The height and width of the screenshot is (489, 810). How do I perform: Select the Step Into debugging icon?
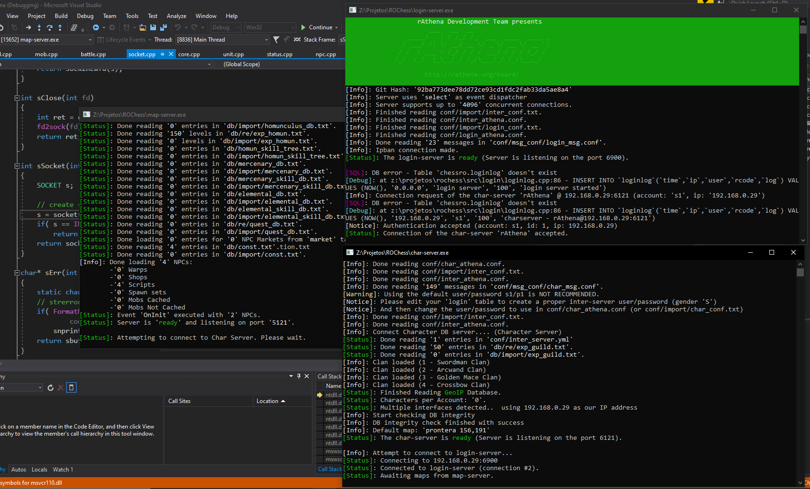tap(39, 27)
